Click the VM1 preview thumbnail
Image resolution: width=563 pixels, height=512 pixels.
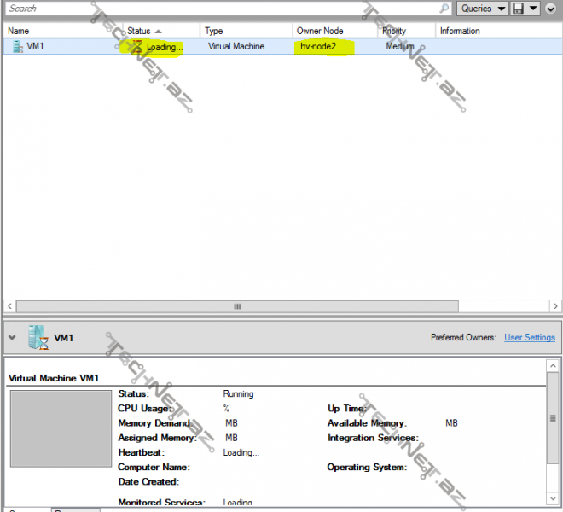(x=61, y=428)
